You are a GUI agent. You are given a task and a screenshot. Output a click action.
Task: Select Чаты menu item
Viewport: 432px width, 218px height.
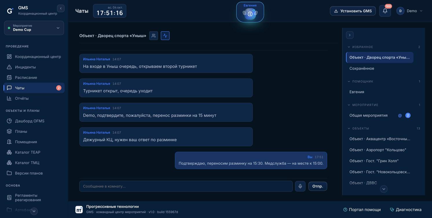point(34,88)
